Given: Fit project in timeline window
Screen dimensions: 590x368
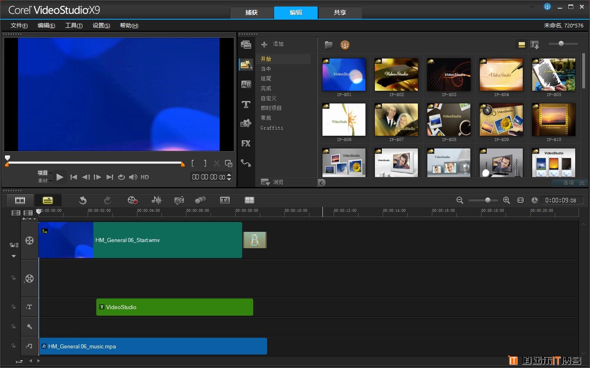Looking at the screenshot, I should pos(521,200).
